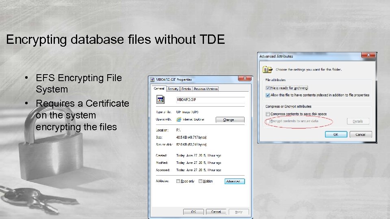Click the 'File attributes' group label
Image resolution: width=390 pixels, height=219 pixels.
pyautogui.click(x=275, y=80)
